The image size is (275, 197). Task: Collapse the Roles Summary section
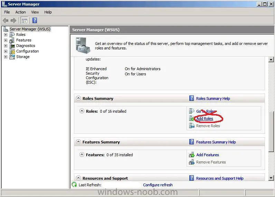pos(78,98)
